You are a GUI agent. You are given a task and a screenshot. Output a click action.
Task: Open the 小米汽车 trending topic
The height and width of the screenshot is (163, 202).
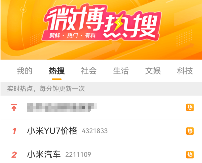44,154
